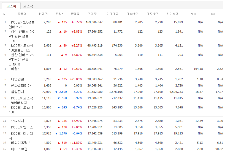
Task: Click the 전일비 column header
Action: tap(60, 14)
